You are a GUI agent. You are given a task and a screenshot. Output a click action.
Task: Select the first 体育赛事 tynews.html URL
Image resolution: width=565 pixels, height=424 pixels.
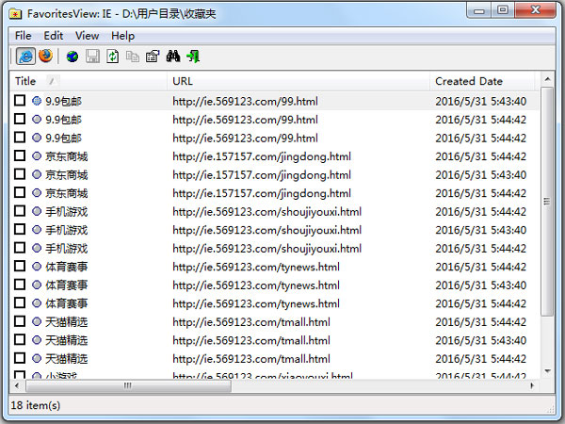(256, 267)
